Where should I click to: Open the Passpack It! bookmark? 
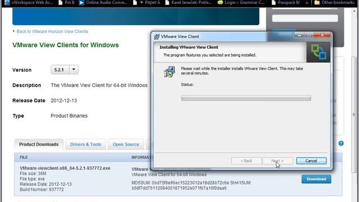click(x=286, y=2)
